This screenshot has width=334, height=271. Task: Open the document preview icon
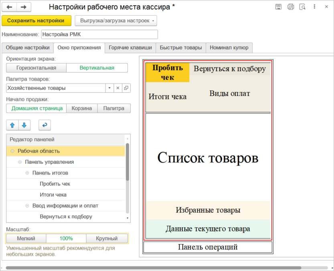click(302, 7)
